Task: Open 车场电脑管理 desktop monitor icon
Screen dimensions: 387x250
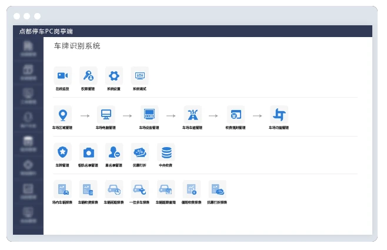Action: tap(106, 115)
